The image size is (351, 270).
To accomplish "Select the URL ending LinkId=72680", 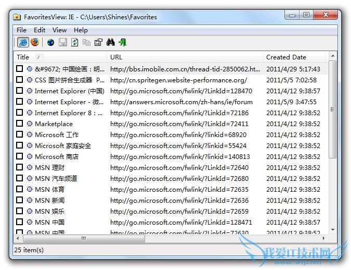I will coord(179,178).
